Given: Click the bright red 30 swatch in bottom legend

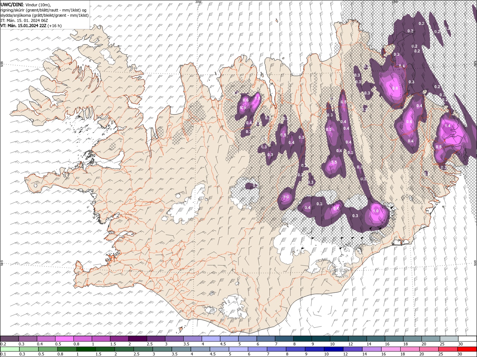Looking at the screenshot, I should [x=467, y=349].
